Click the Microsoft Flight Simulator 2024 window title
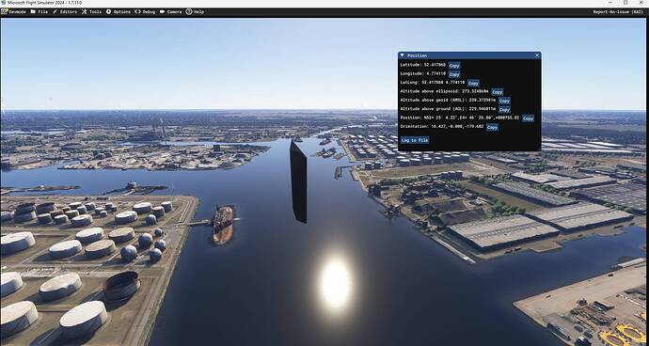649x346 pixels. point(45,3)
